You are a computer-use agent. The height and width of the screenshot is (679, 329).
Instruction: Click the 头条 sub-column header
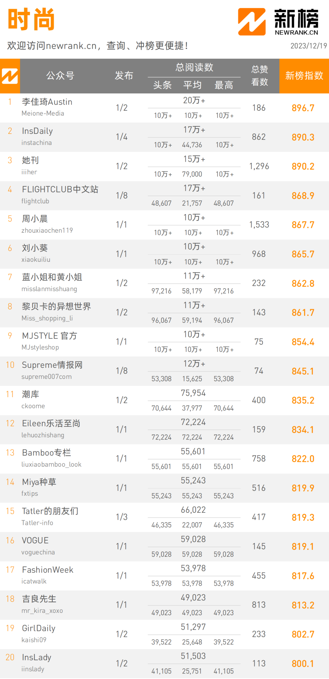[x=162, y=85]
